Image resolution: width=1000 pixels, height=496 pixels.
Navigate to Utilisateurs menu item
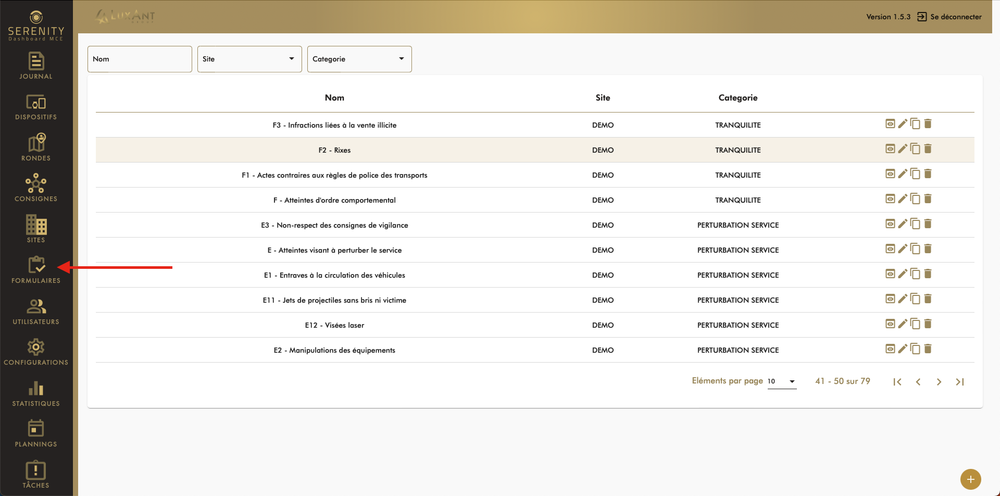tap(36, 311)
